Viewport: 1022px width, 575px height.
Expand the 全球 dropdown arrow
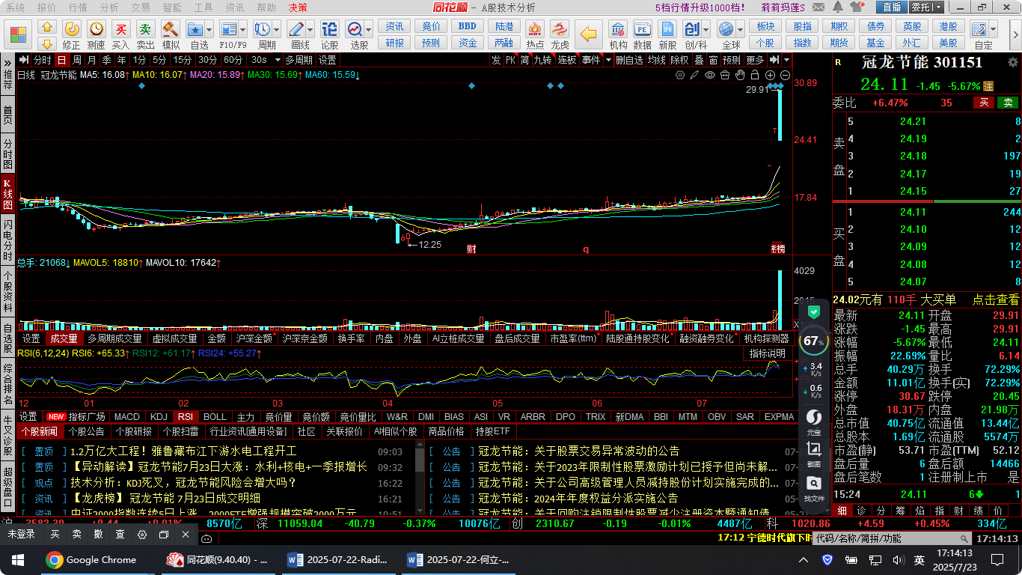739,29
